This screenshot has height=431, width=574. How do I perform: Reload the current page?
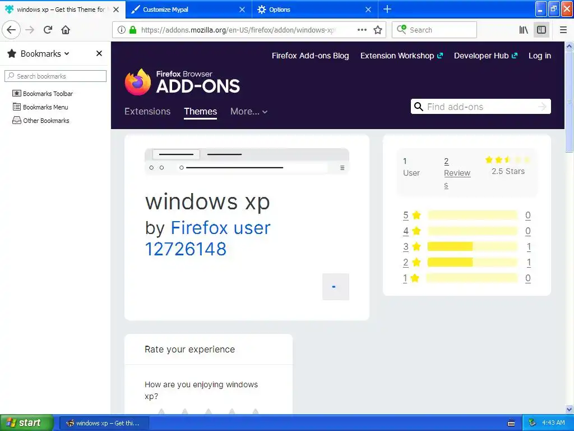pyautogui.click(x=48, y=30)
